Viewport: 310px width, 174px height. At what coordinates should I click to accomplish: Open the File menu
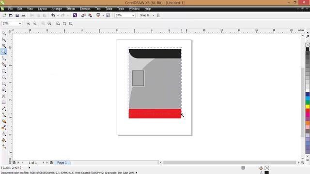(10, 9)
